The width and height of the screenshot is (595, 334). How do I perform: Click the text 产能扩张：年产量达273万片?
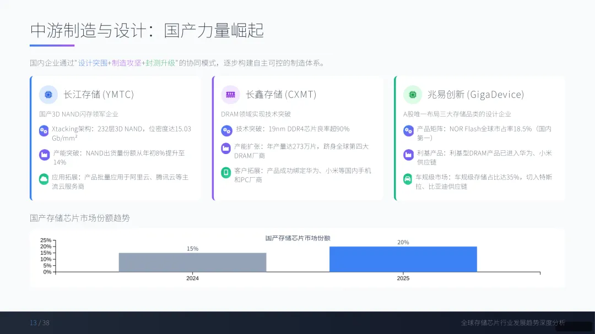point(275,146)
